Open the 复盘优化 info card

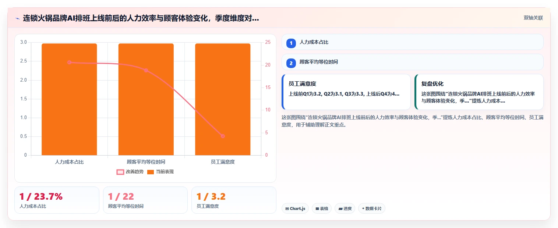(479, 92)
